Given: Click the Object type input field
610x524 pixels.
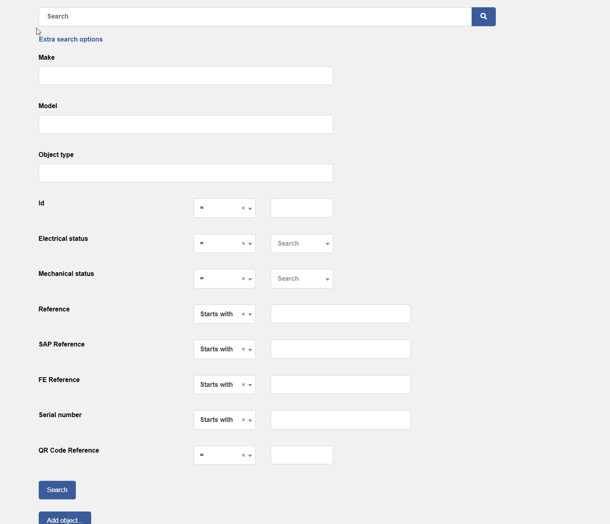Looking at the screenshot, I should click(186, 173).
